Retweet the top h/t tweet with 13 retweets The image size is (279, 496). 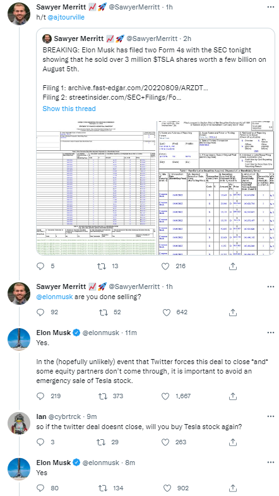point(102,266)
